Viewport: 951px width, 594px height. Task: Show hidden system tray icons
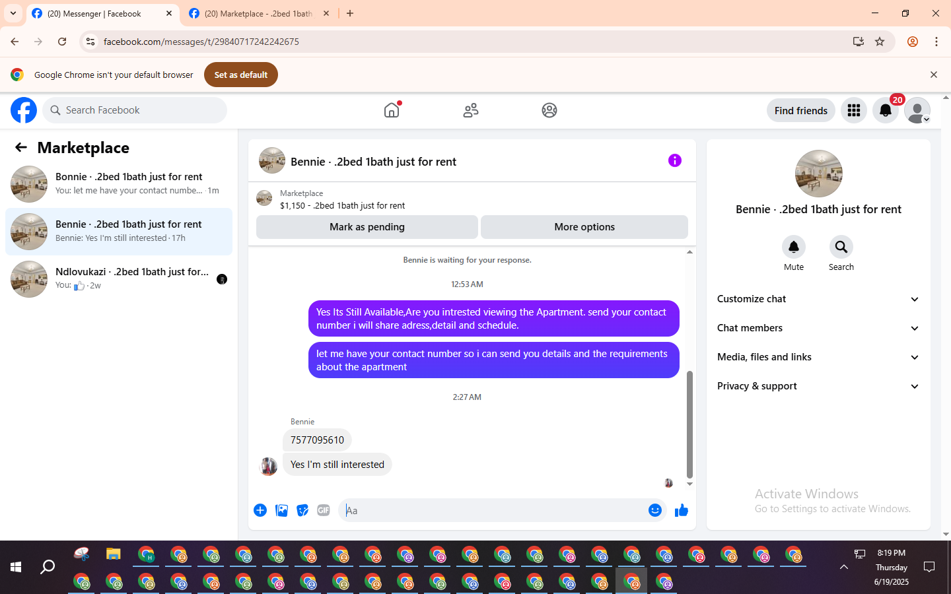pos(844,567)
